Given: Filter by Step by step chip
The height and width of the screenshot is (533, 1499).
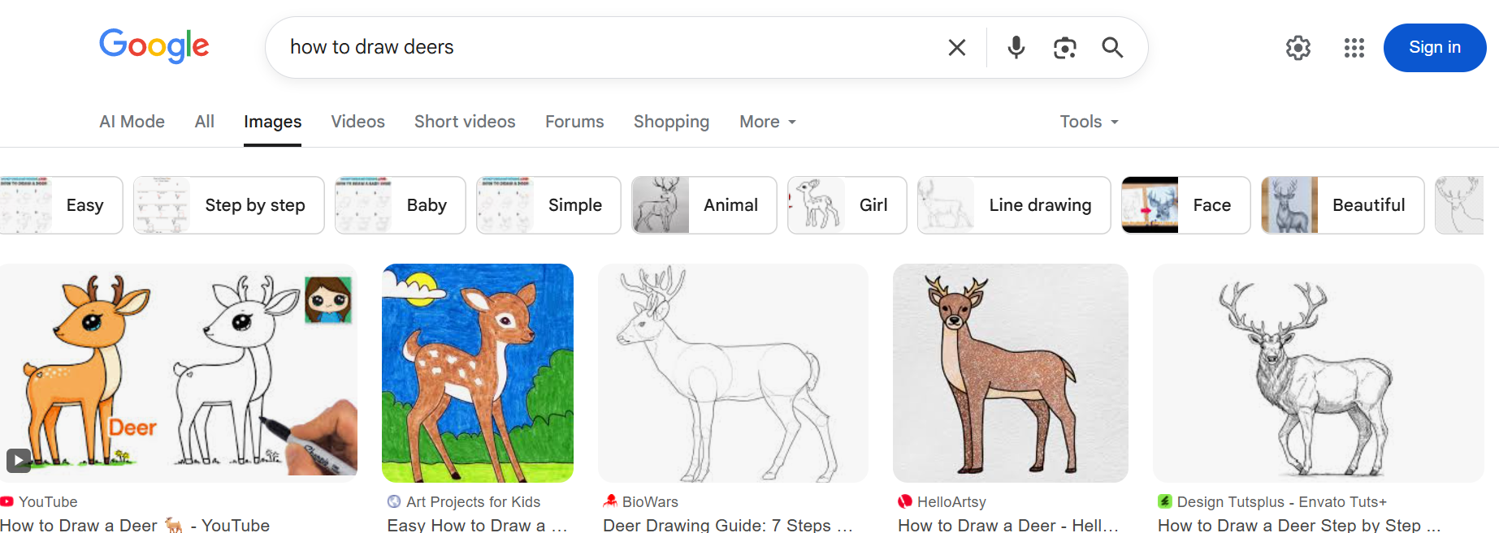Looking at the screenshot, I should click(229, 205).
